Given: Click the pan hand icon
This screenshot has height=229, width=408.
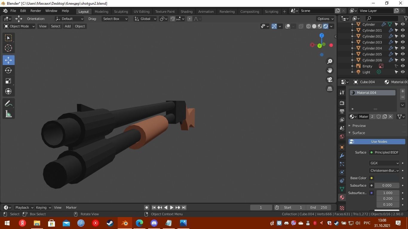Looking at the screenshot, I should (x=330, y=70).
